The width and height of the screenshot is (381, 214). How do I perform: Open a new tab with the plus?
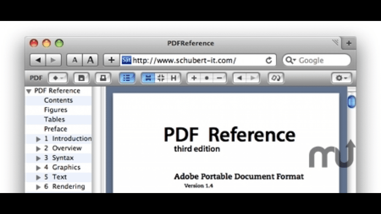(x=349, y=43)
